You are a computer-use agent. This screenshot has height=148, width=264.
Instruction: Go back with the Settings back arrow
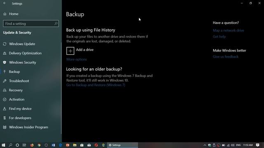[5, 3]
